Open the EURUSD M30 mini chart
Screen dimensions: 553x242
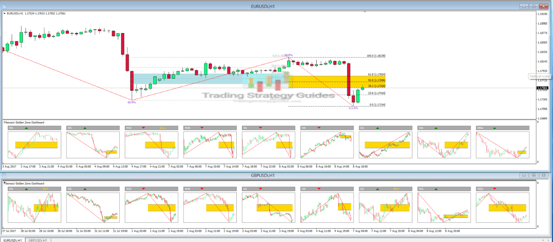coord(209,145)
